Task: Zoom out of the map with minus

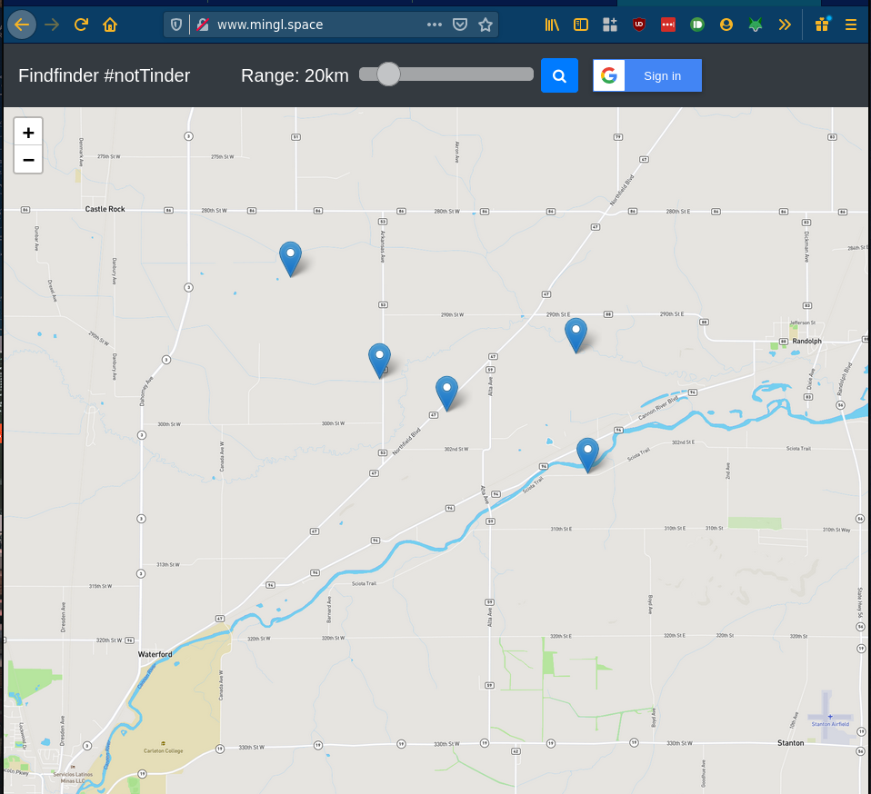Action: (28, 160)
